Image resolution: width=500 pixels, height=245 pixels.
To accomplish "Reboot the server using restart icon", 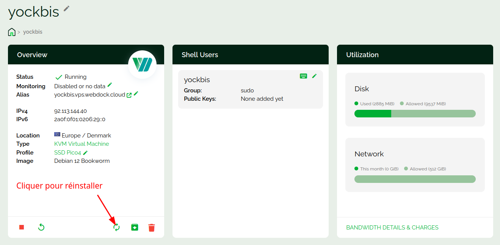I will (41, 227).
